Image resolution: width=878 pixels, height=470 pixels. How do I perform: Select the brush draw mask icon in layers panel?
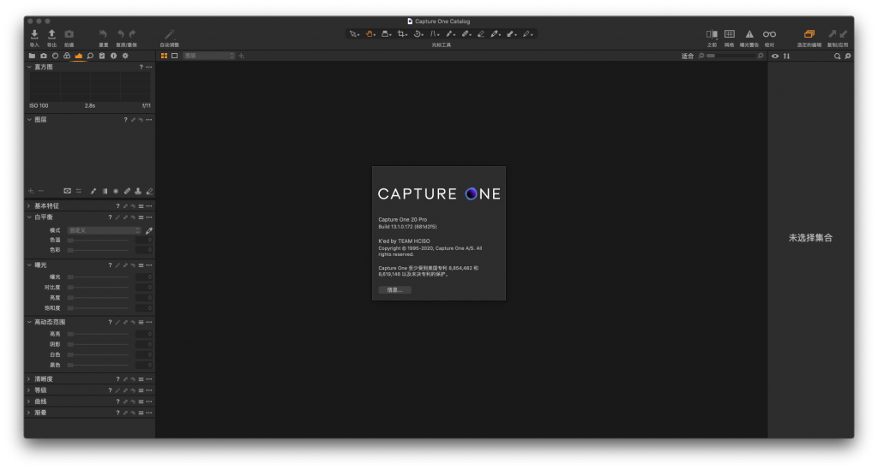point(93,191)
